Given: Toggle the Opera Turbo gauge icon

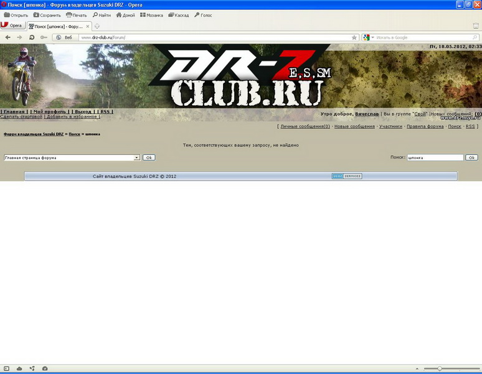Looking at the screenshot, I should click(45, 368).
